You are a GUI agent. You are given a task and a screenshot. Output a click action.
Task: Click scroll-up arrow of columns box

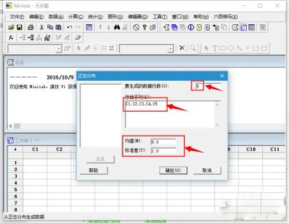click(217, 105)
